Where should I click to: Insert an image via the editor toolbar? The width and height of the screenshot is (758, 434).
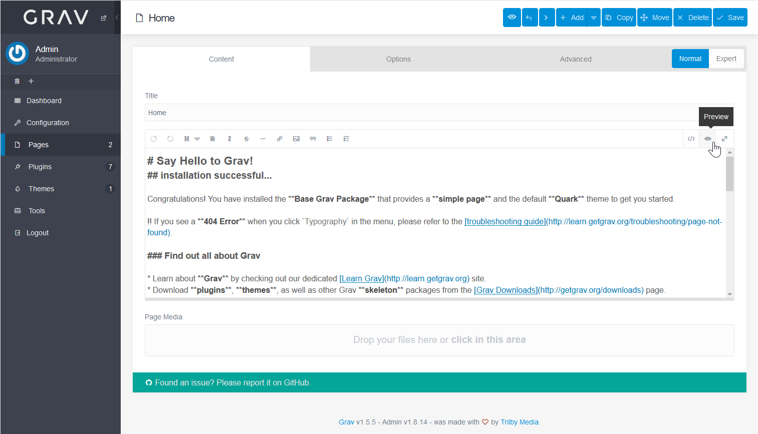tap(296, 139)
